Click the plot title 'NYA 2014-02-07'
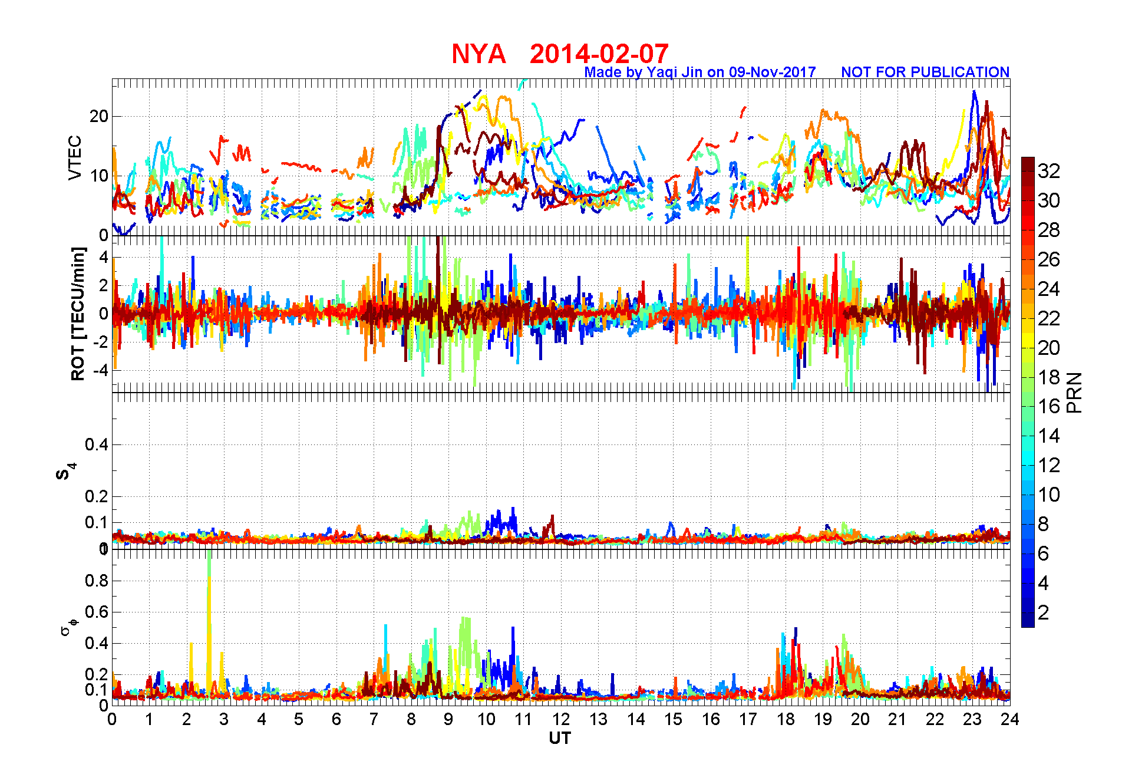 [560, 54]
